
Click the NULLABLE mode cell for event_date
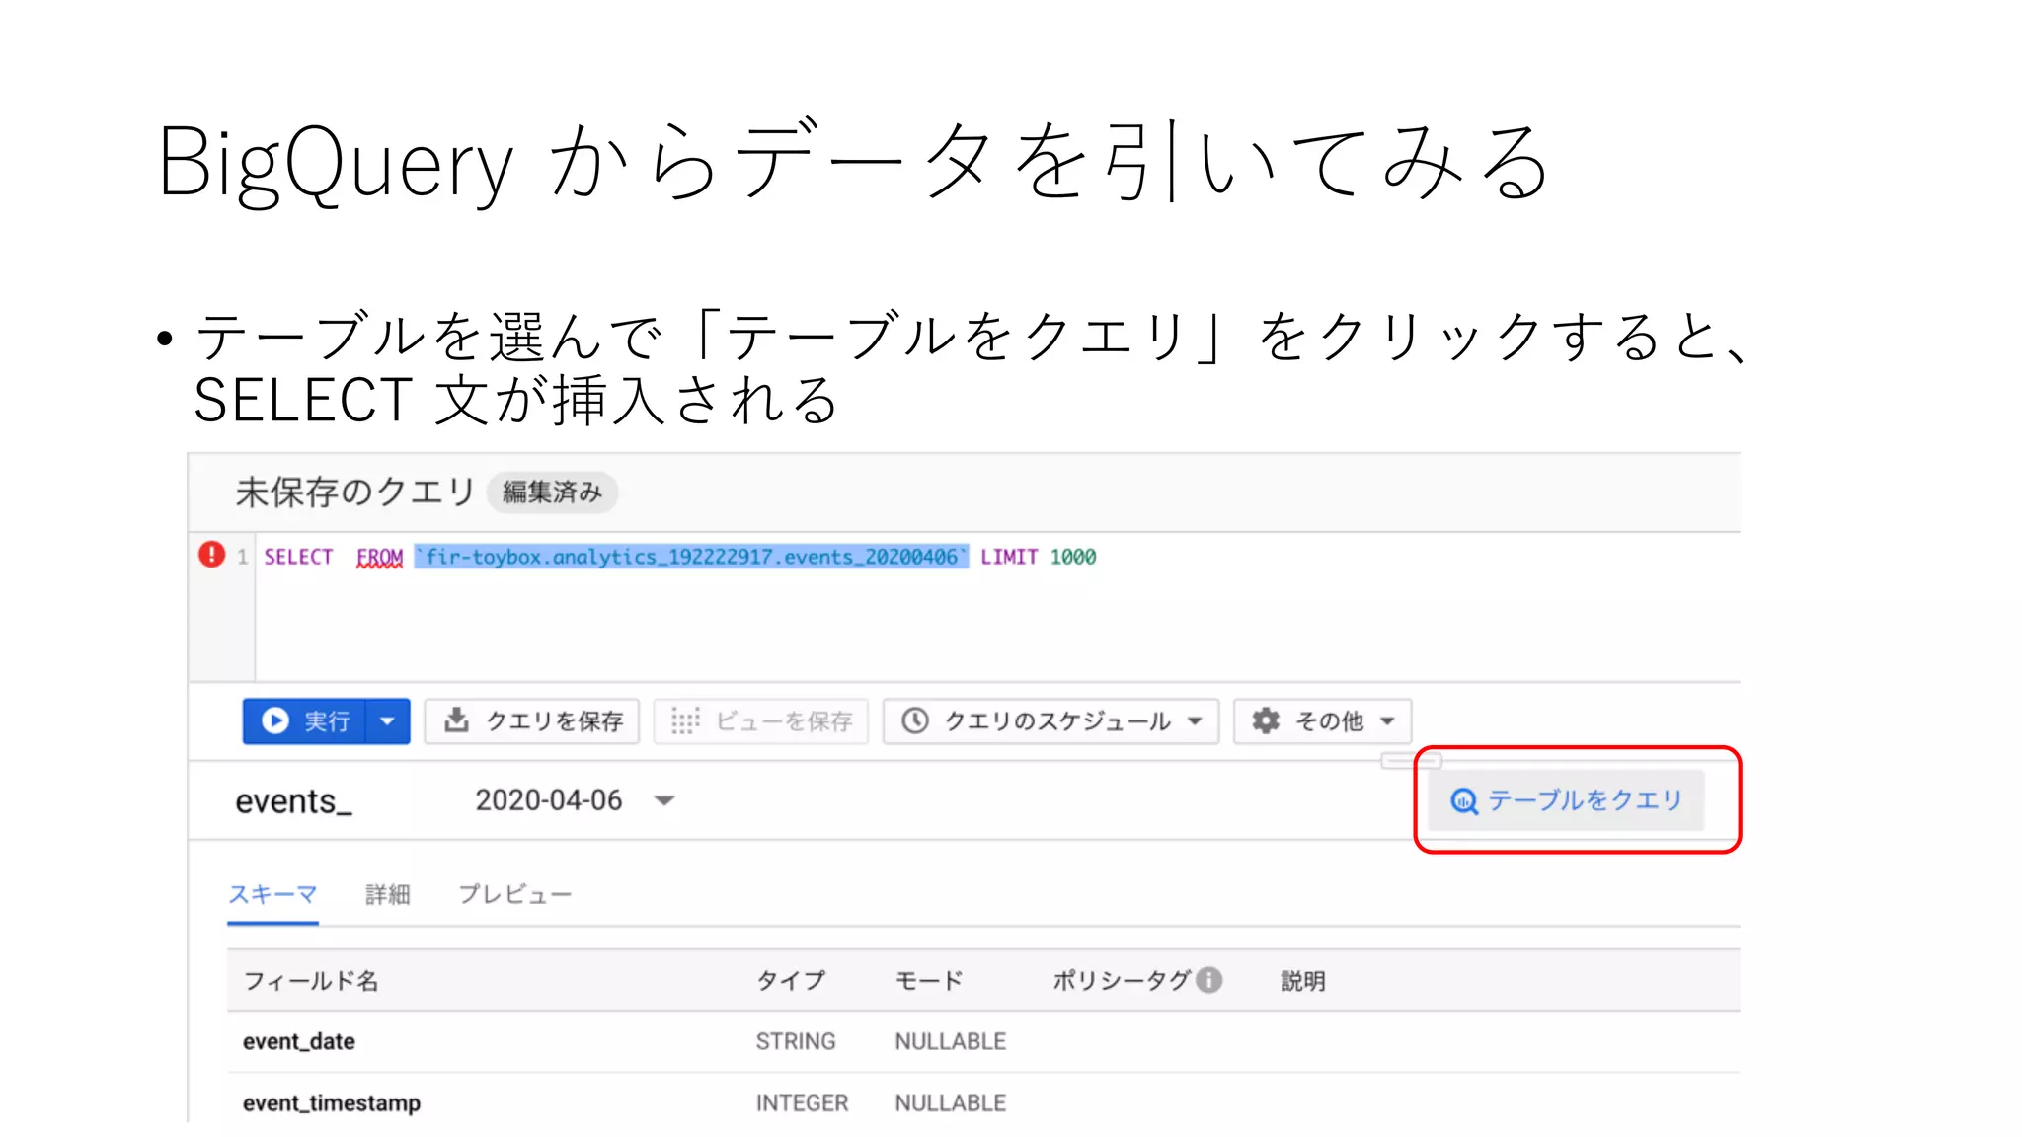point(950,1041)
